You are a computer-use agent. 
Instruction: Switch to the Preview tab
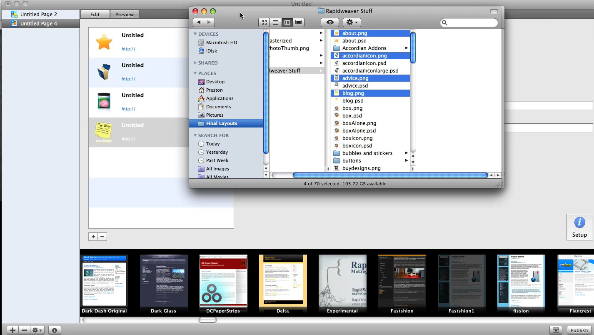coord(125,14)
